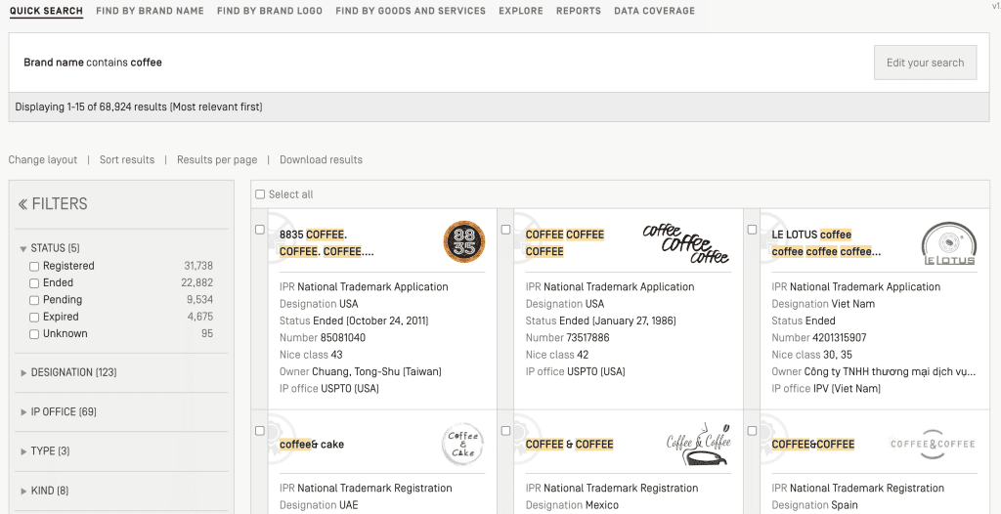Expand the DESIGNATION filter section
1001x514 pixels.
pyautogui.click(x=69, y=372)
